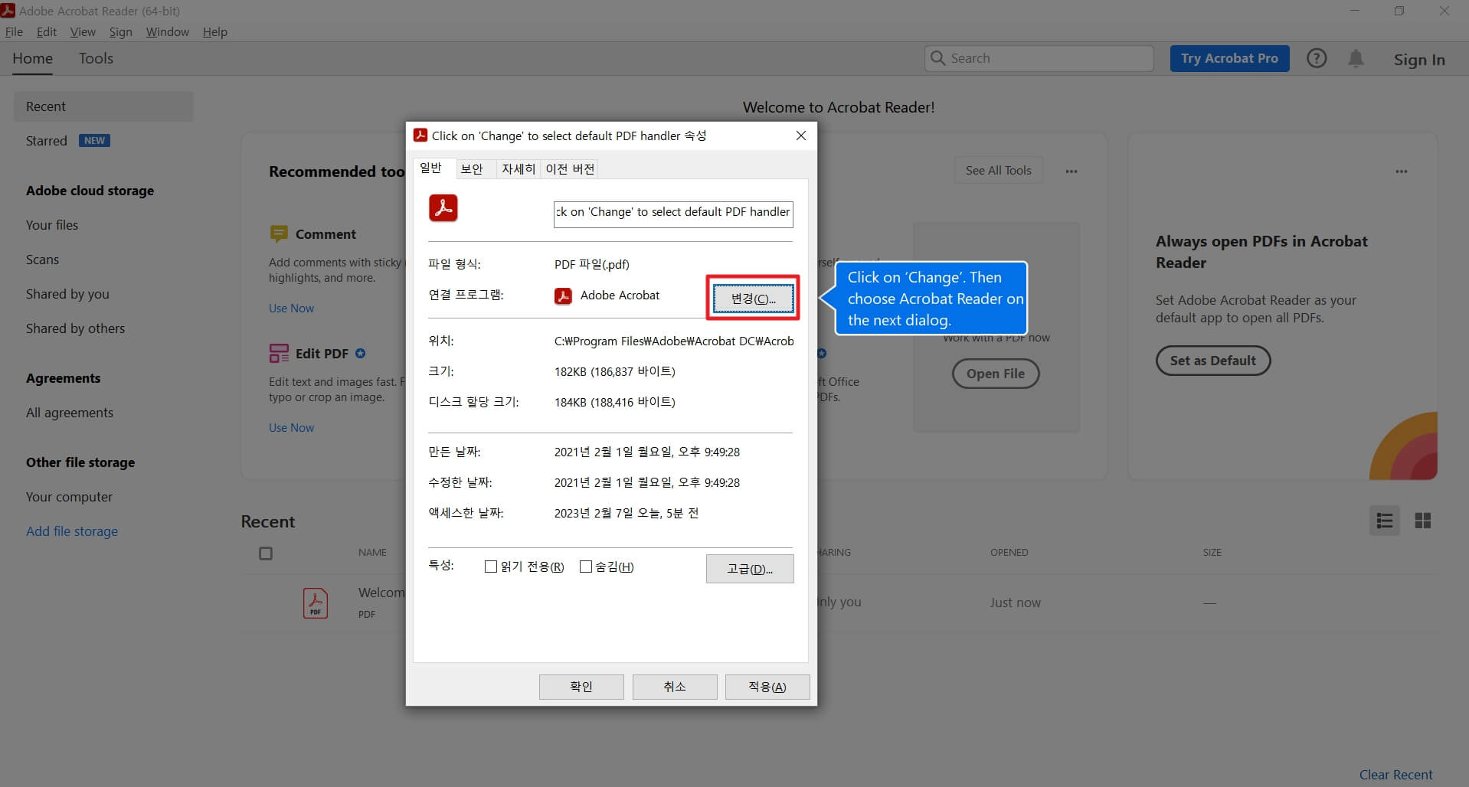Screen dimensions: 1469x787
Task: Open Help via question mark icon
Action: 1316,57
